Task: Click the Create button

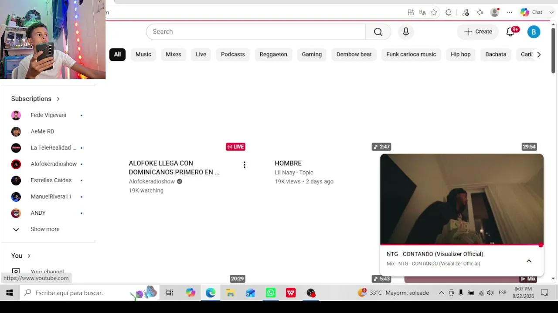Action: pos(478,32)
